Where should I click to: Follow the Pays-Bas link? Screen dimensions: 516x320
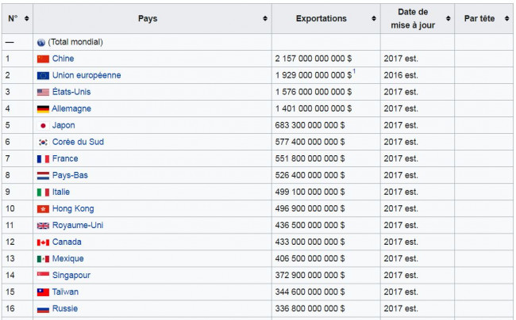(x=70, y=175)
